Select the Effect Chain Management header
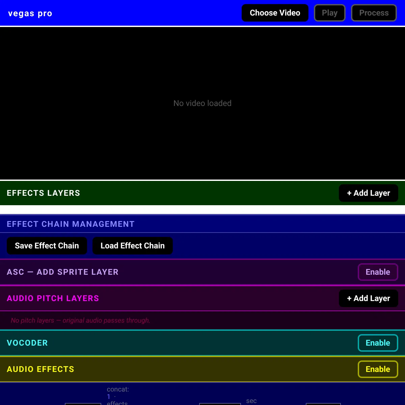405x405 pixels. pos(71,224)
